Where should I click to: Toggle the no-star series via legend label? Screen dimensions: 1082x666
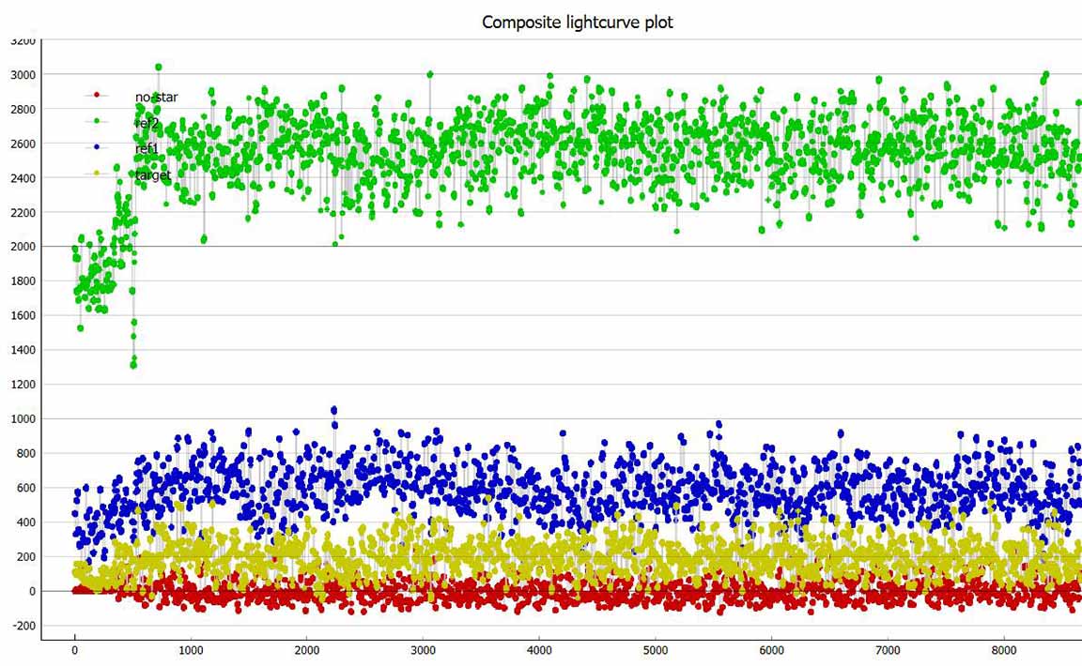156,97
